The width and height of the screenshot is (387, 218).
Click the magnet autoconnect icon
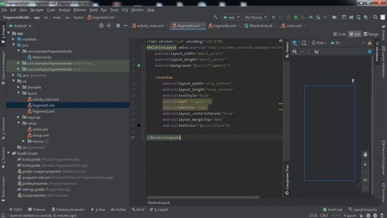pos(316,51)
